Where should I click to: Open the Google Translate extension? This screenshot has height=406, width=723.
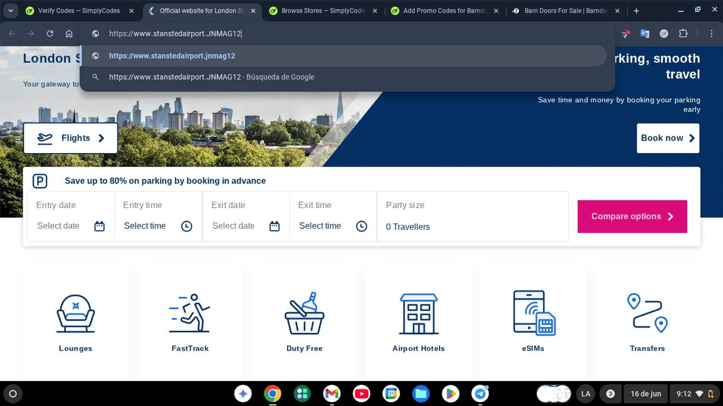click(644, 33)
